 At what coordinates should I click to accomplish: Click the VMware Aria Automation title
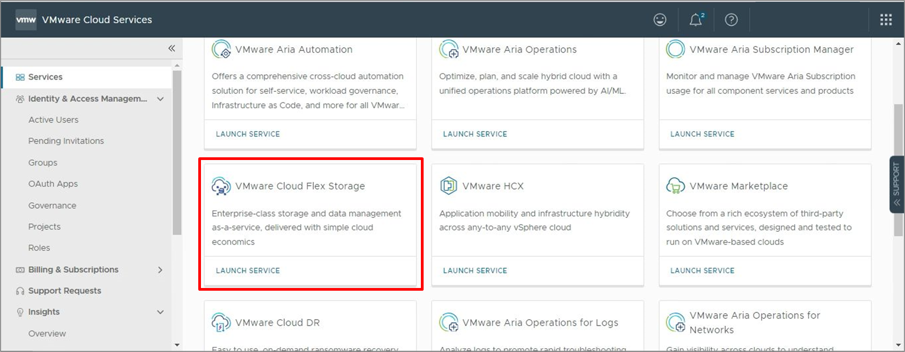point(294,50)
